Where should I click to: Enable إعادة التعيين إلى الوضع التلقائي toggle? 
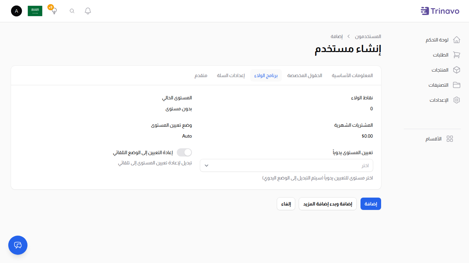click(x=184, y=152)
